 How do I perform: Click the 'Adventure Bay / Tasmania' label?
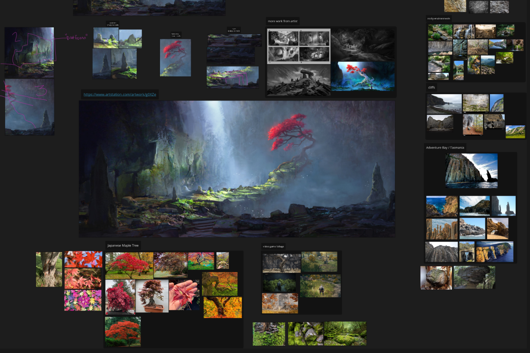(x=445, y=148)
